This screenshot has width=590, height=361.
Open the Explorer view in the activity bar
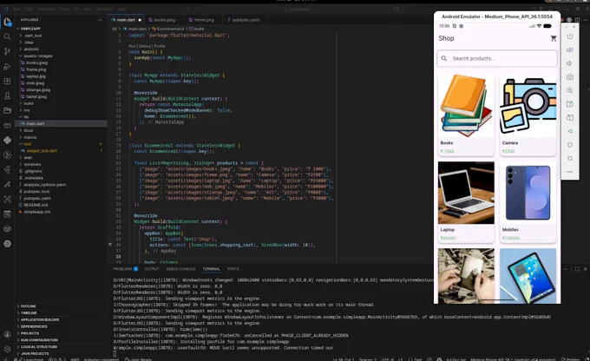[x=7, y=23]
